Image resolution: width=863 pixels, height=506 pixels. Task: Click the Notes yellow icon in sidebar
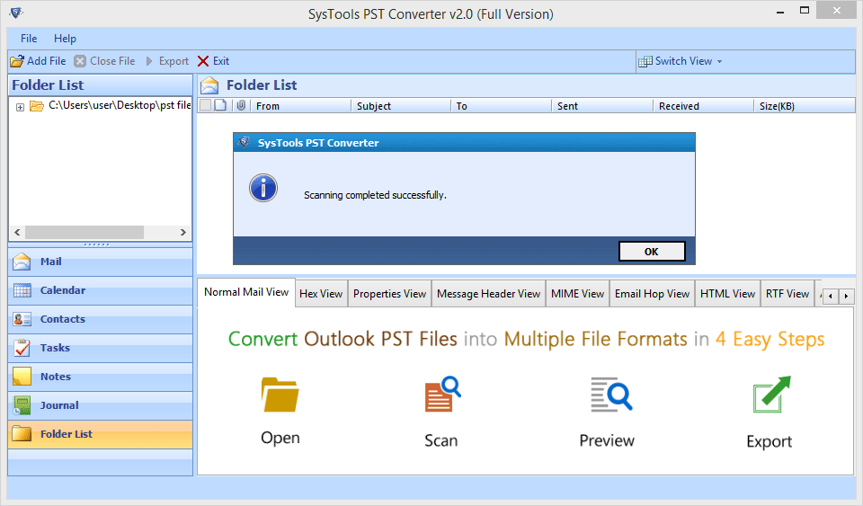(x=22, y=377)
